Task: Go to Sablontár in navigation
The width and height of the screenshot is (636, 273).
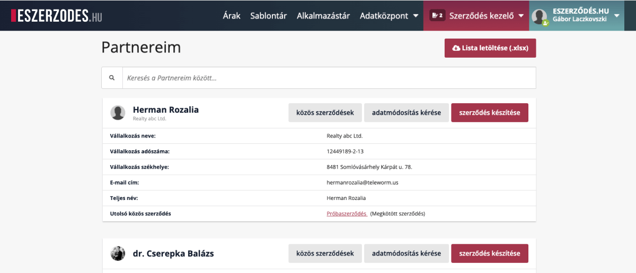Action: tap(269, 16)
